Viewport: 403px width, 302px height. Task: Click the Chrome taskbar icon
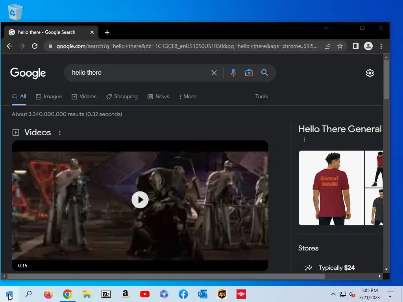pyautogui.click(x=67, y=294)
